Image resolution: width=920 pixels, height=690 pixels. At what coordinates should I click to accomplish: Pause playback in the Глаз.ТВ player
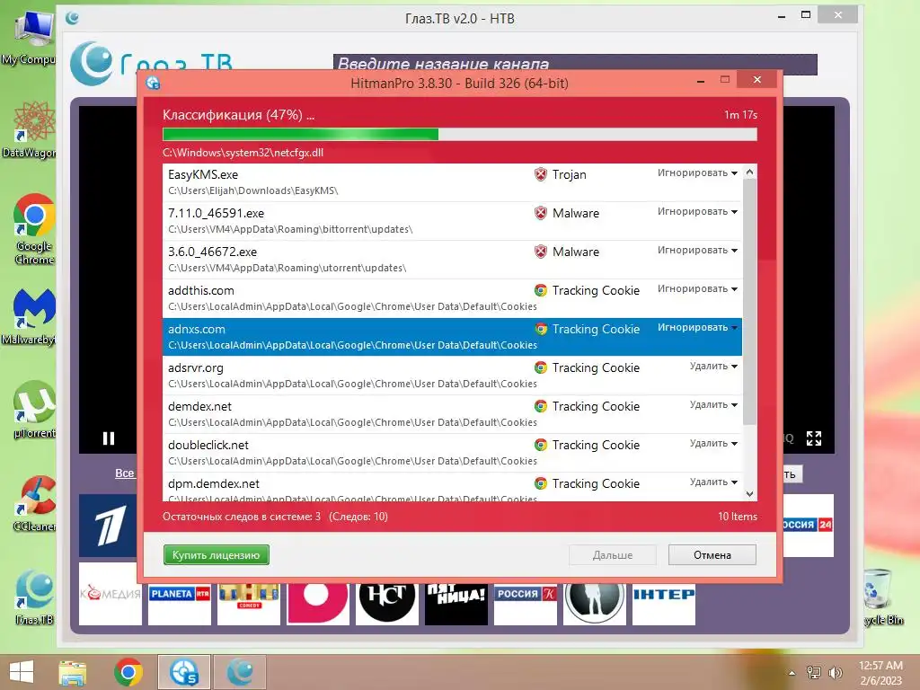tap(109, 438)
